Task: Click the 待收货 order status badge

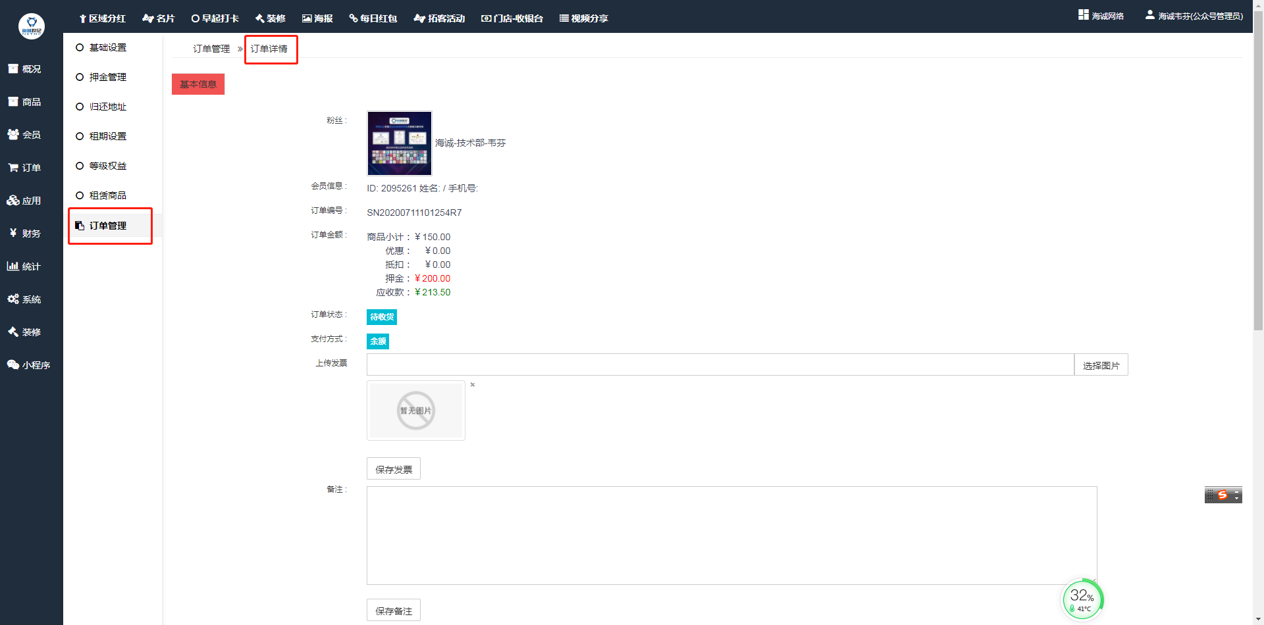Action: click(382, 317)
